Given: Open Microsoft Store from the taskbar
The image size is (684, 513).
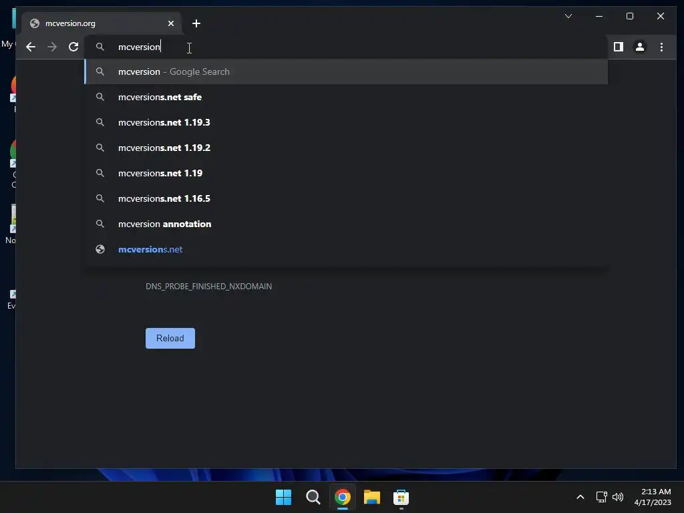Looking at the screenshot, I should coord(401,497).
